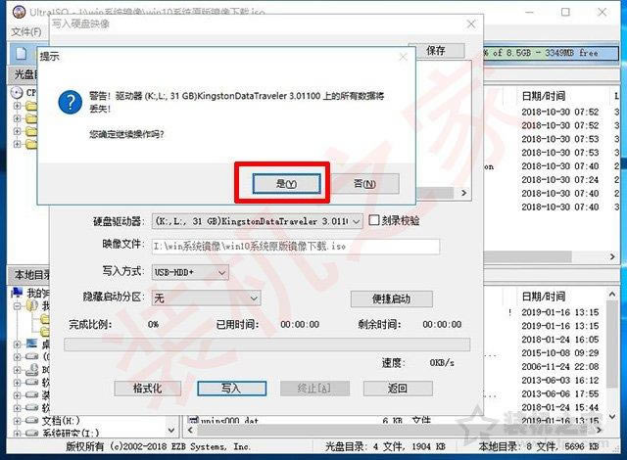Click the 本地目录 status bar entry

pos(539,446)
